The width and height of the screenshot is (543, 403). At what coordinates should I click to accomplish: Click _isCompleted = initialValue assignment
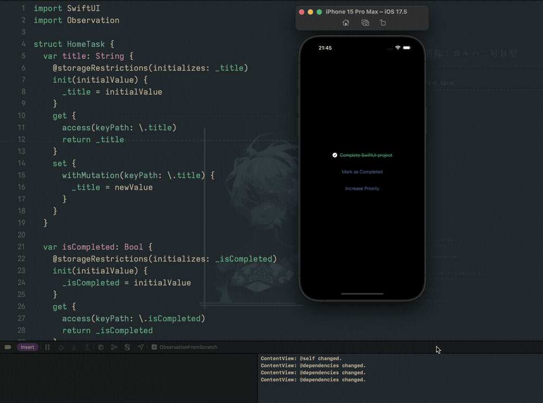[127, 283]
